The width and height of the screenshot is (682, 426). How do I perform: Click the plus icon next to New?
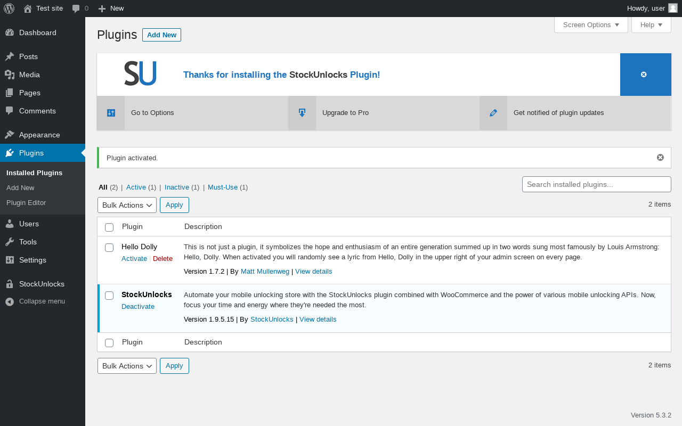102,9
